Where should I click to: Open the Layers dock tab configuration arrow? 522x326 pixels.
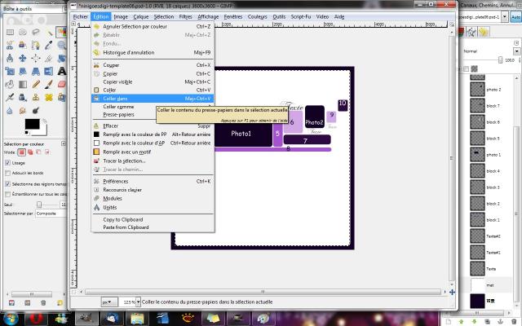tap(516, 43)
